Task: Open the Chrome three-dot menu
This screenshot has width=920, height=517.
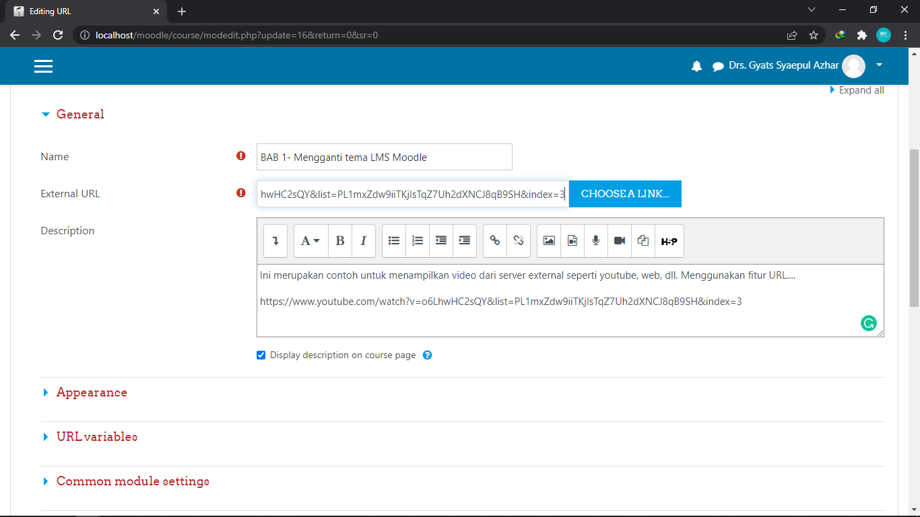Action: point(905,35)
